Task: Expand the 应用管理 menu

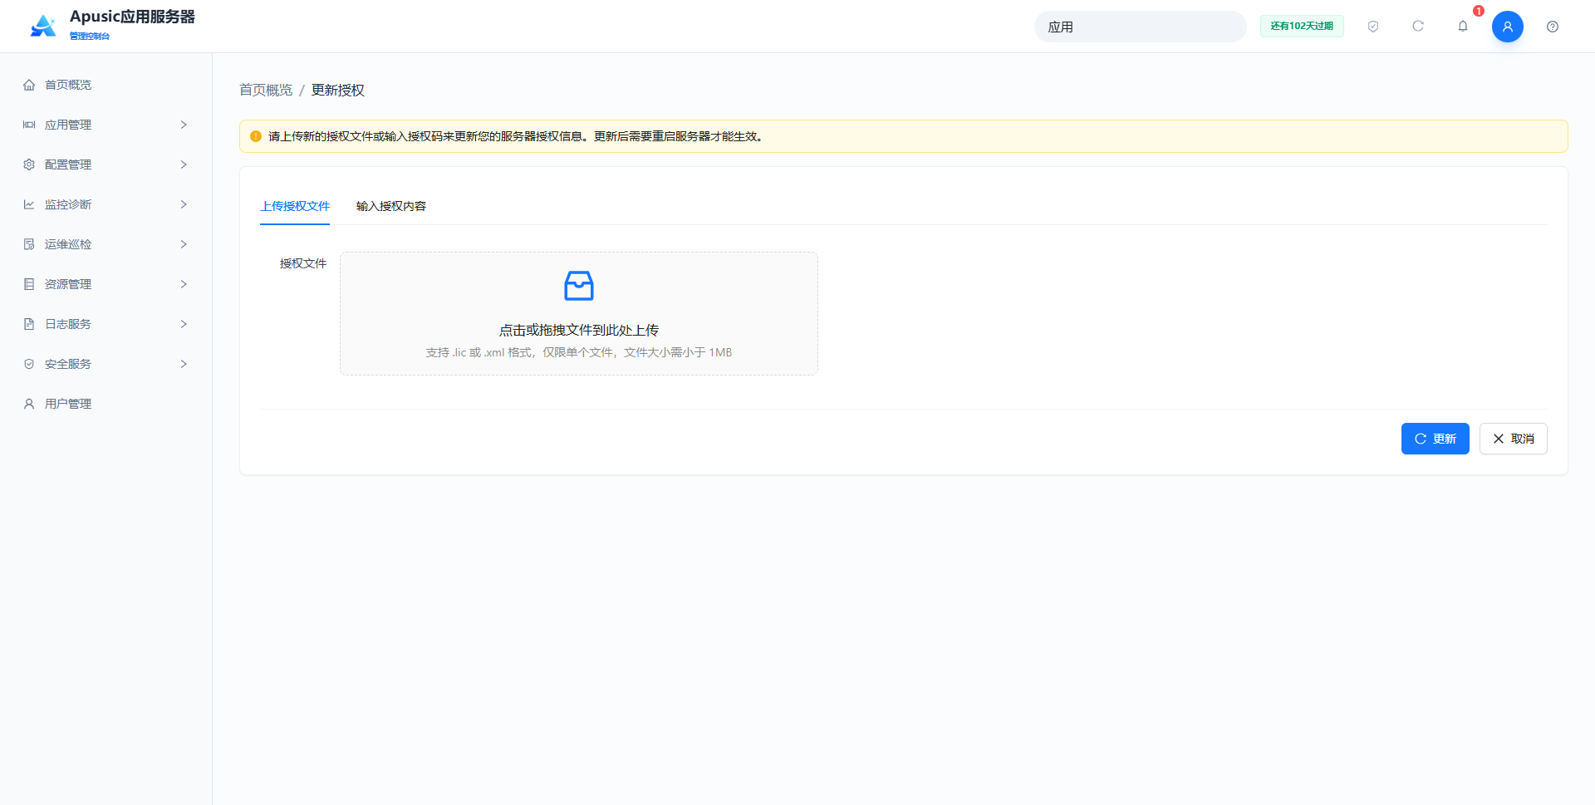Action: pyautogui.click(x=106, y=125)
